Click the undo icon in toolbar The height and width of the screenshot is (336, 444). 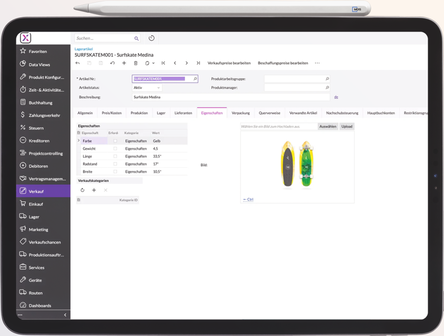point(112,63)
